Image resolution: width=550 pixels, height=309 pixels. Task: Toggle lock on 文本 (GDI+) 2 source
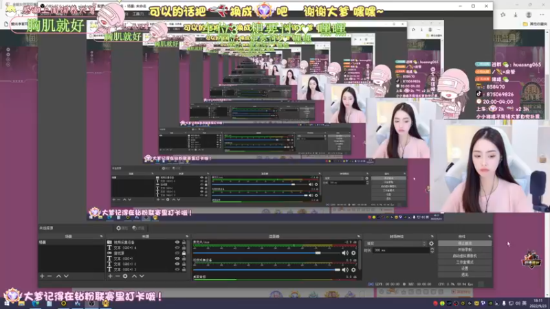(x=184, y=264)
